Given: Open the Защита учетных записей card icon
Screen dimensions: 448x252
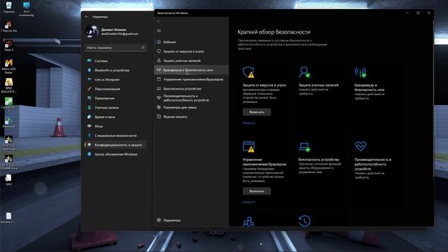Looking at the screenshot, I should pos(304,72).
